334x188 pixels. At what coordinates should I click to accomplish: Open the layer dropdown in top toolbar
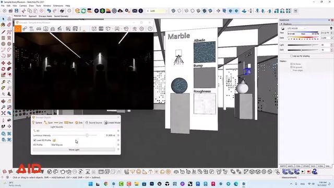click(x=158, y=10)
